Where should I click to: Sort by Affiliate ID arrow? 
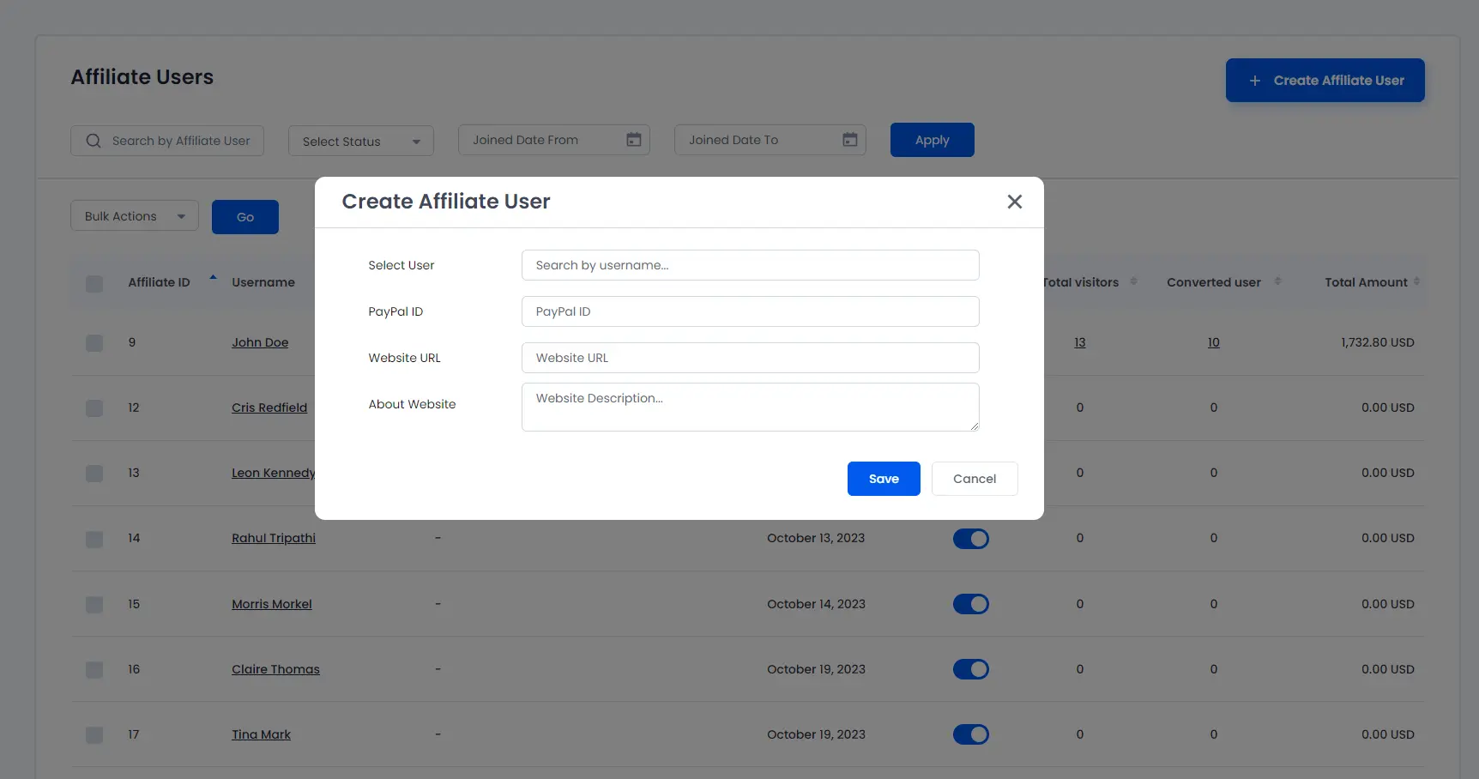coord(213,278)
